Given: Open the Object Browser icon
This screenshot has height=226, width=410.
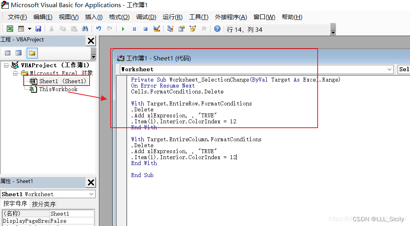Looking at the screenshot, I should pos(193,29).
